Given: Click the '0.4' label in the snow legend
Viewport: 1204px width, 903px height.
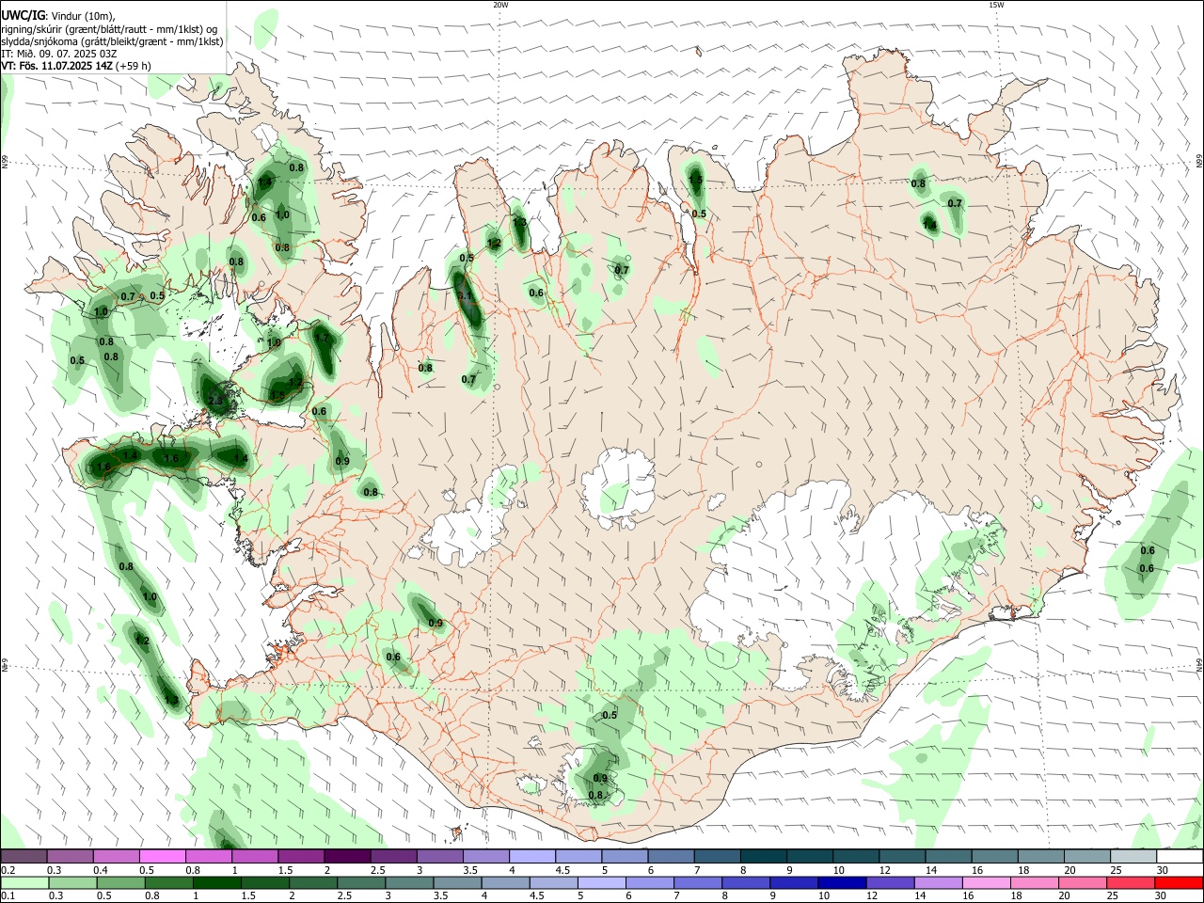Looking at the screenshot, I should [x=101, y=870].
